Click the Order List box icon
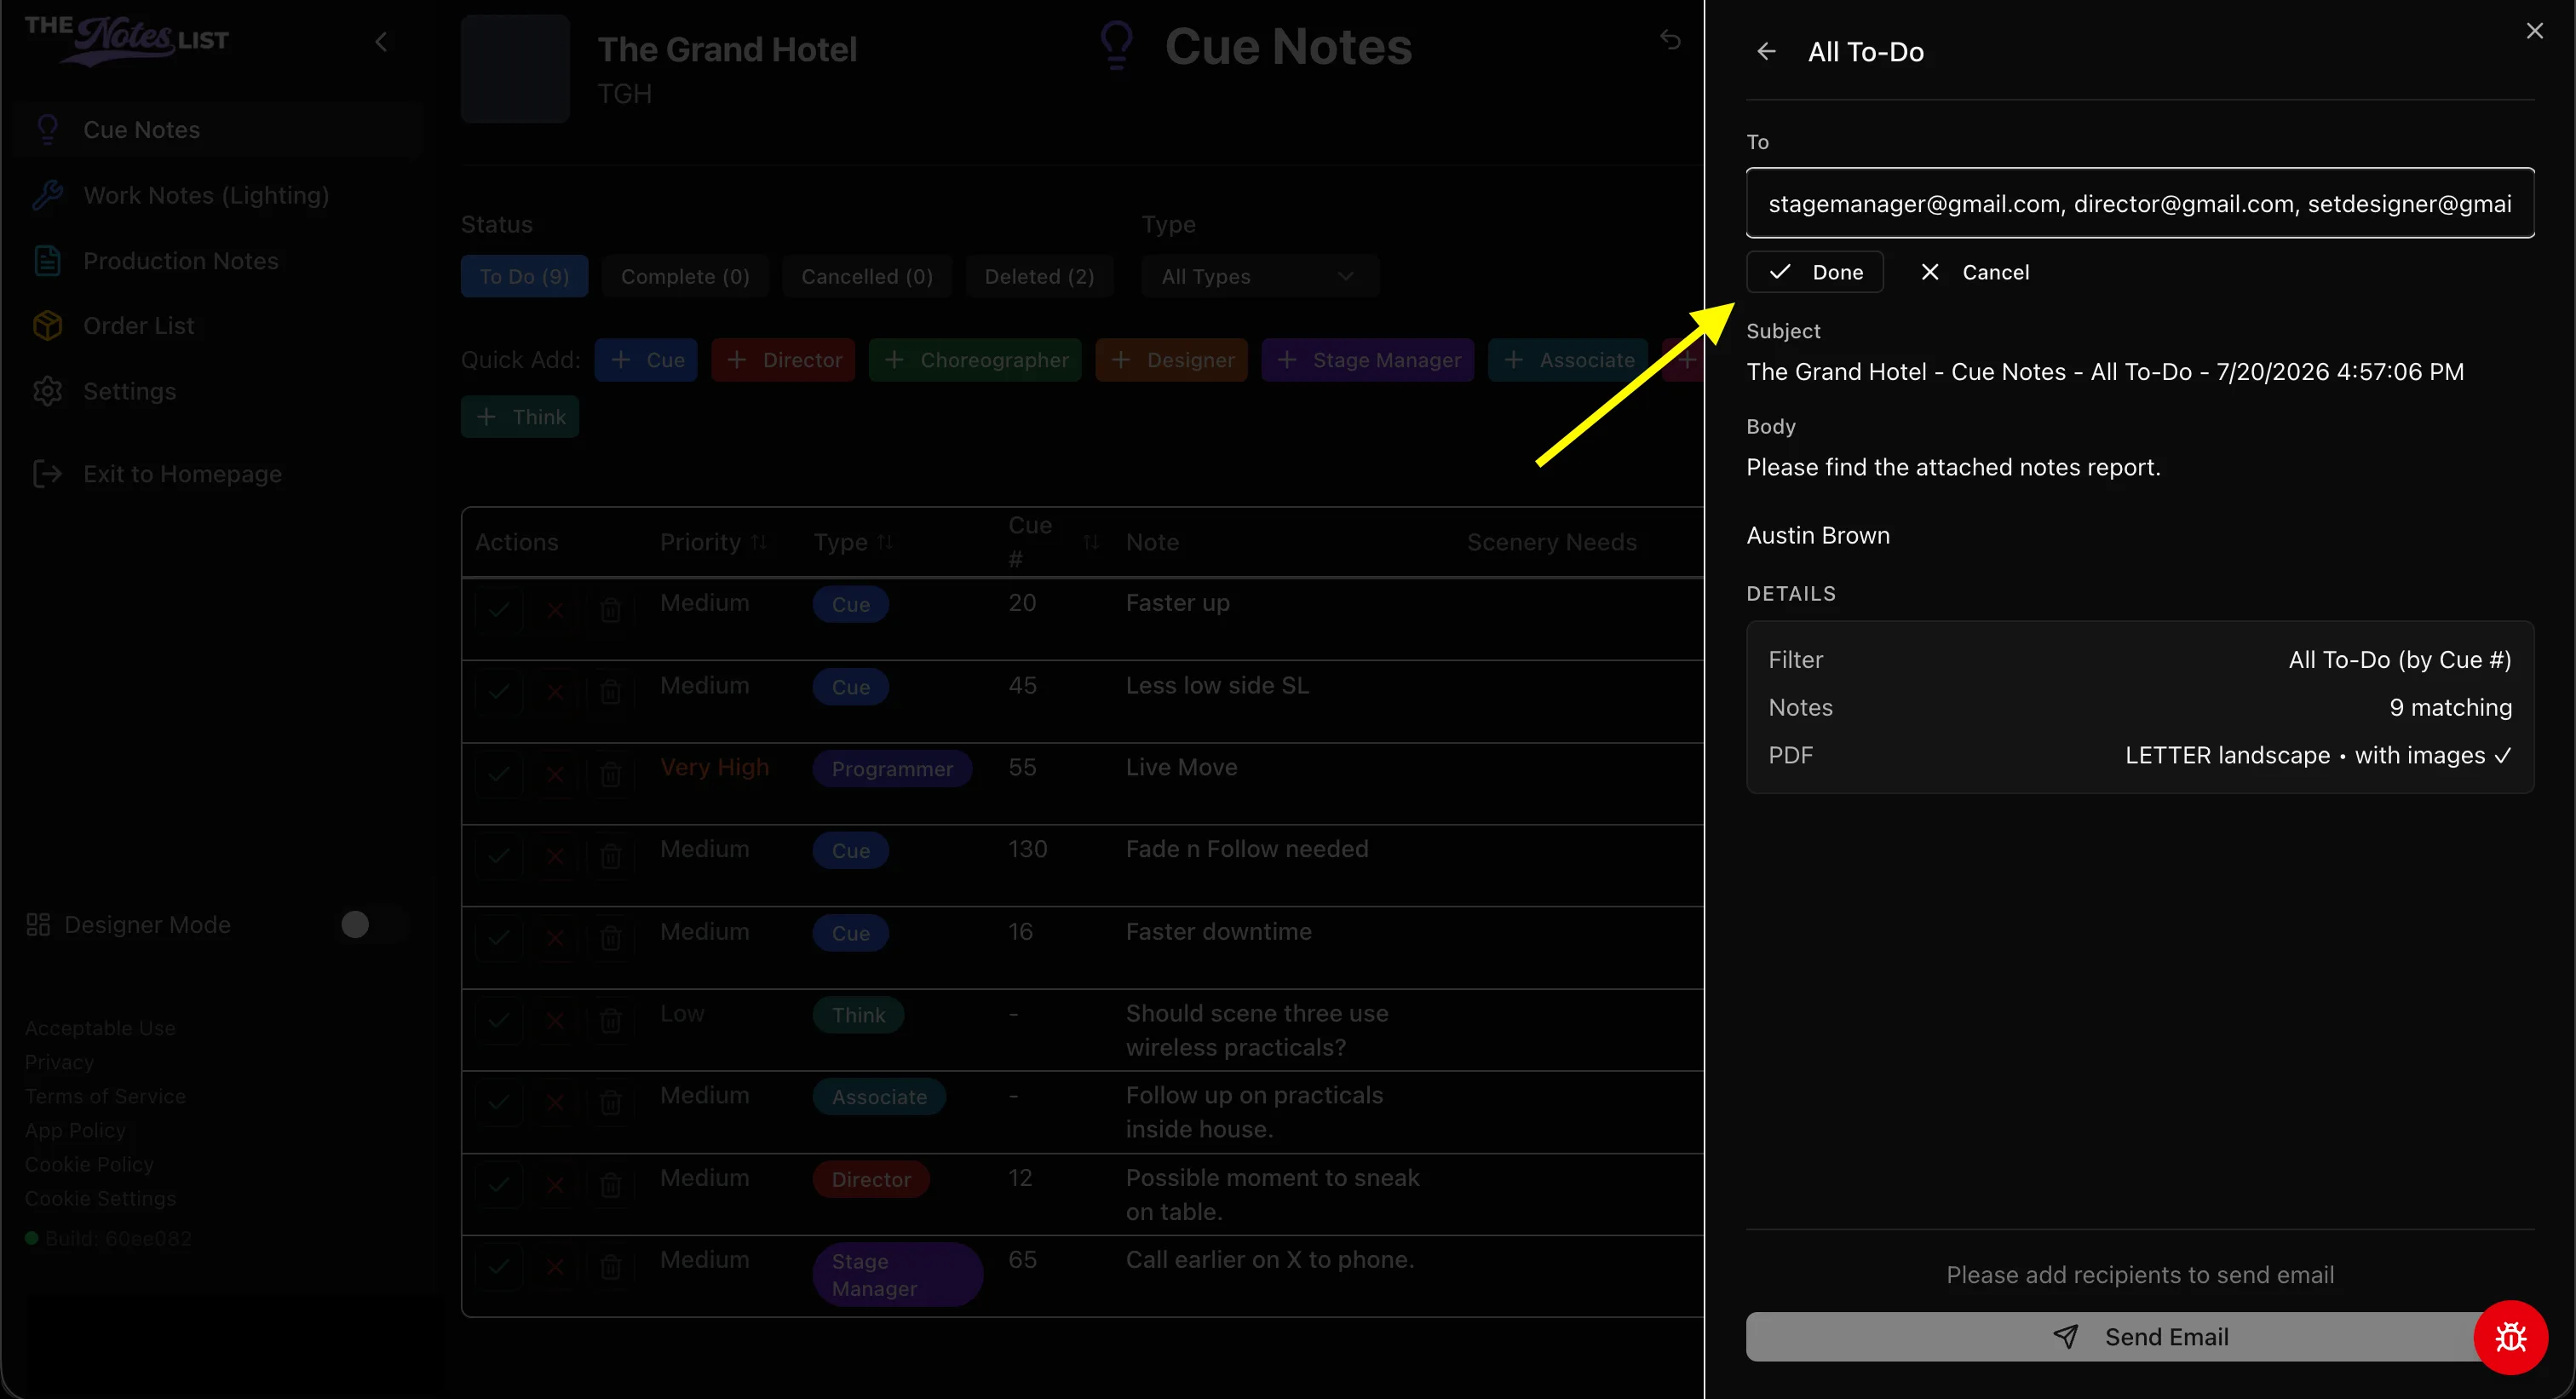The width and height of the screenshot is (2576, 1399). (47, 325)
